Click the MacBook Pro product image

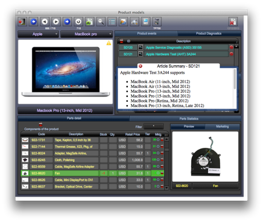coord(65,72)
